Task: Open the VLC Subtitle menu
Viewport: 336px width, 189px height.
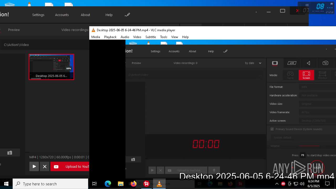Action: click(151, 37)
